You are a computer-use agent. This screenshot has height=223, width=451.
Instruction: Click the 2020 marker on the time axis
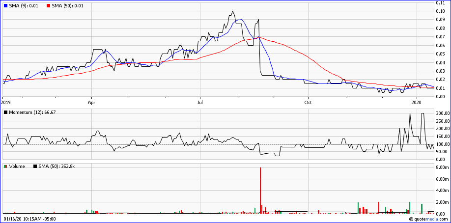(417, 103)
